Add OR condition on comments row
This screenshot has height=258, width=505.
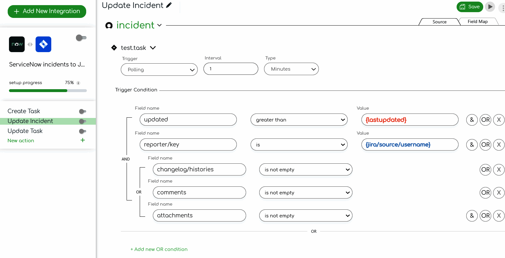(485, 193)
